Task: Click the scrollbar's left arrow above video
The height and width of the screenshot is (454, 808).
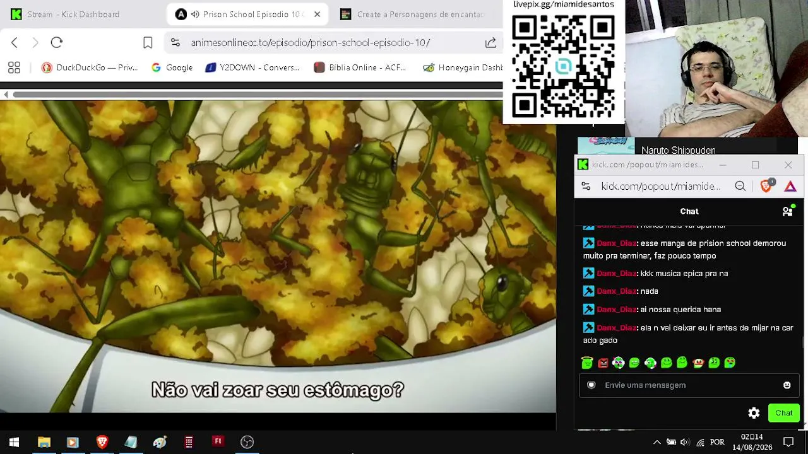Action: click(6, 95)
